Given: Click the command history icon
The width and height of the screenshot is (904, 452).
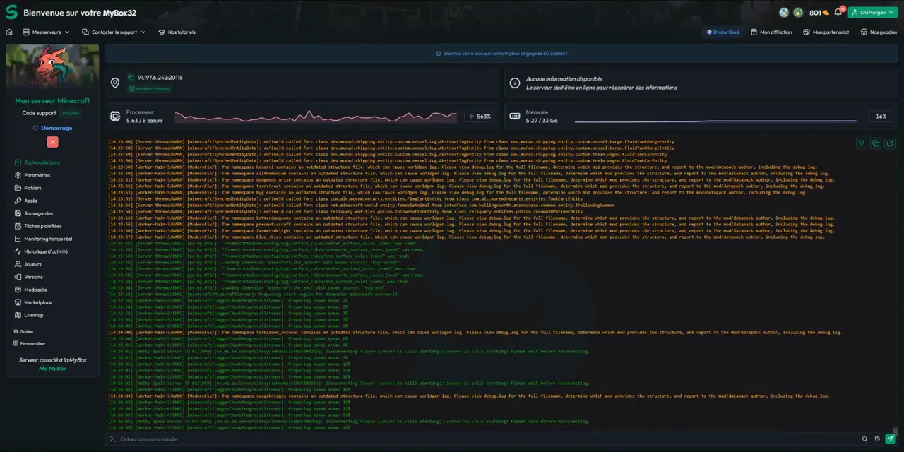Looking at the screenshot, I should (877, 439).
